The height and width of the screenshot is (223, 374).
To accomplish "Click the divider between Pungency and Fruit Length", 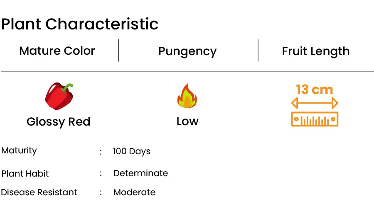I will click(x=258, y=51).
